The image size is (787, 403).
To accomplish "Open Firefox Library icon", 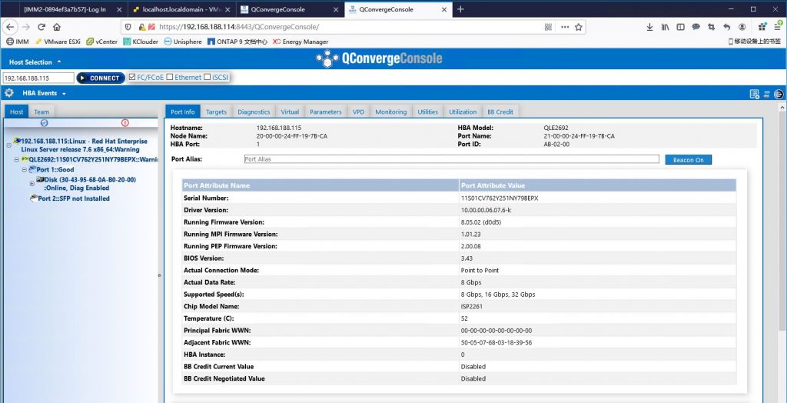I will (665, 27).
